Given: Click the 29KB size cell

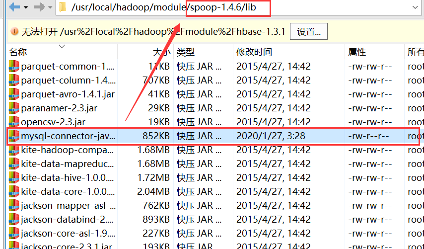Looking at the screenshot, I should [x=159, y=108].
